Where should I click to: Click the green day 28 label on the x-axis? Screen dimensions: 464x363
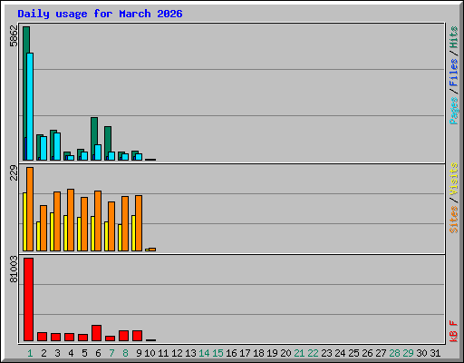coord(394,353)
